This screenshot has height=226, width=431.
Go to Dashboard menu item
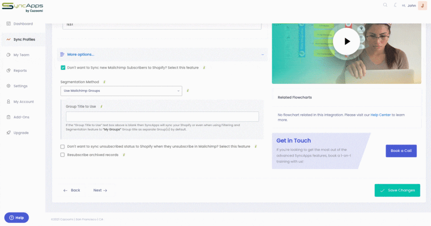23,24
